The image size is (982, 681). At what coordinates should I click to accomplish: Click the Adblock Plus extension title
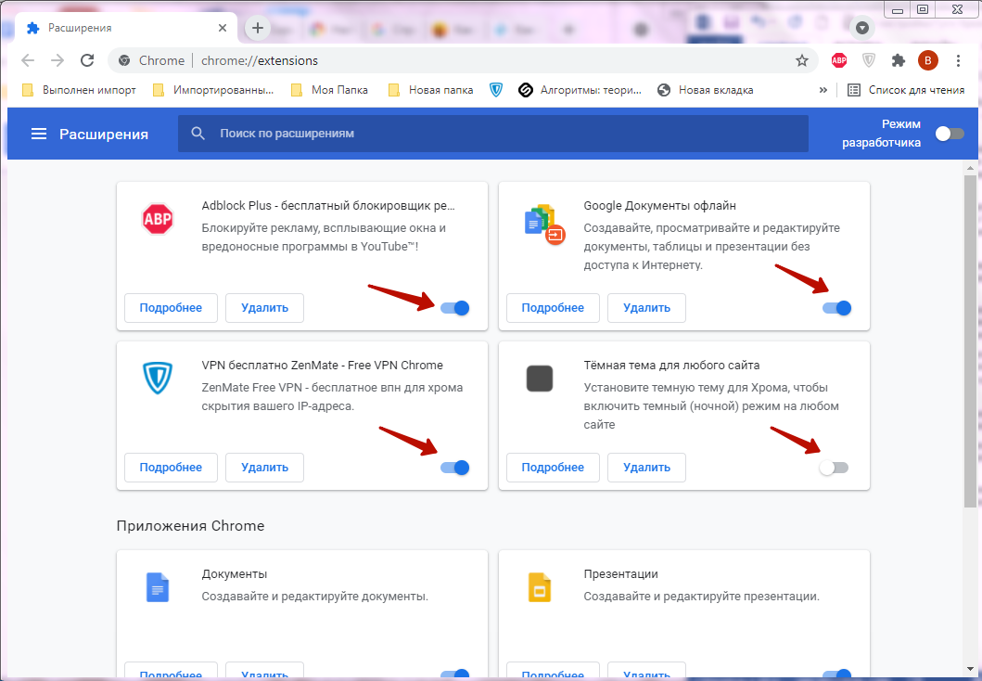point(328,205)
